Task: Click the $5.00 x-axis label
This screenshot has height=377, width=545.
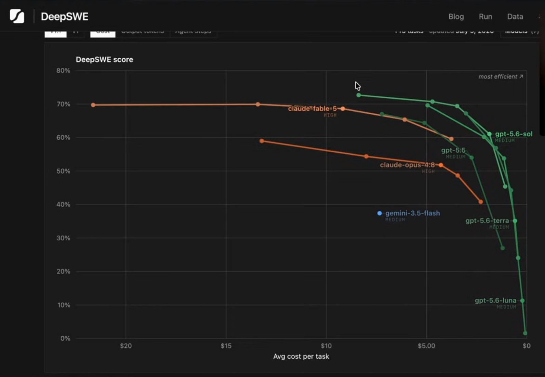Action: (x=426, y=346)
